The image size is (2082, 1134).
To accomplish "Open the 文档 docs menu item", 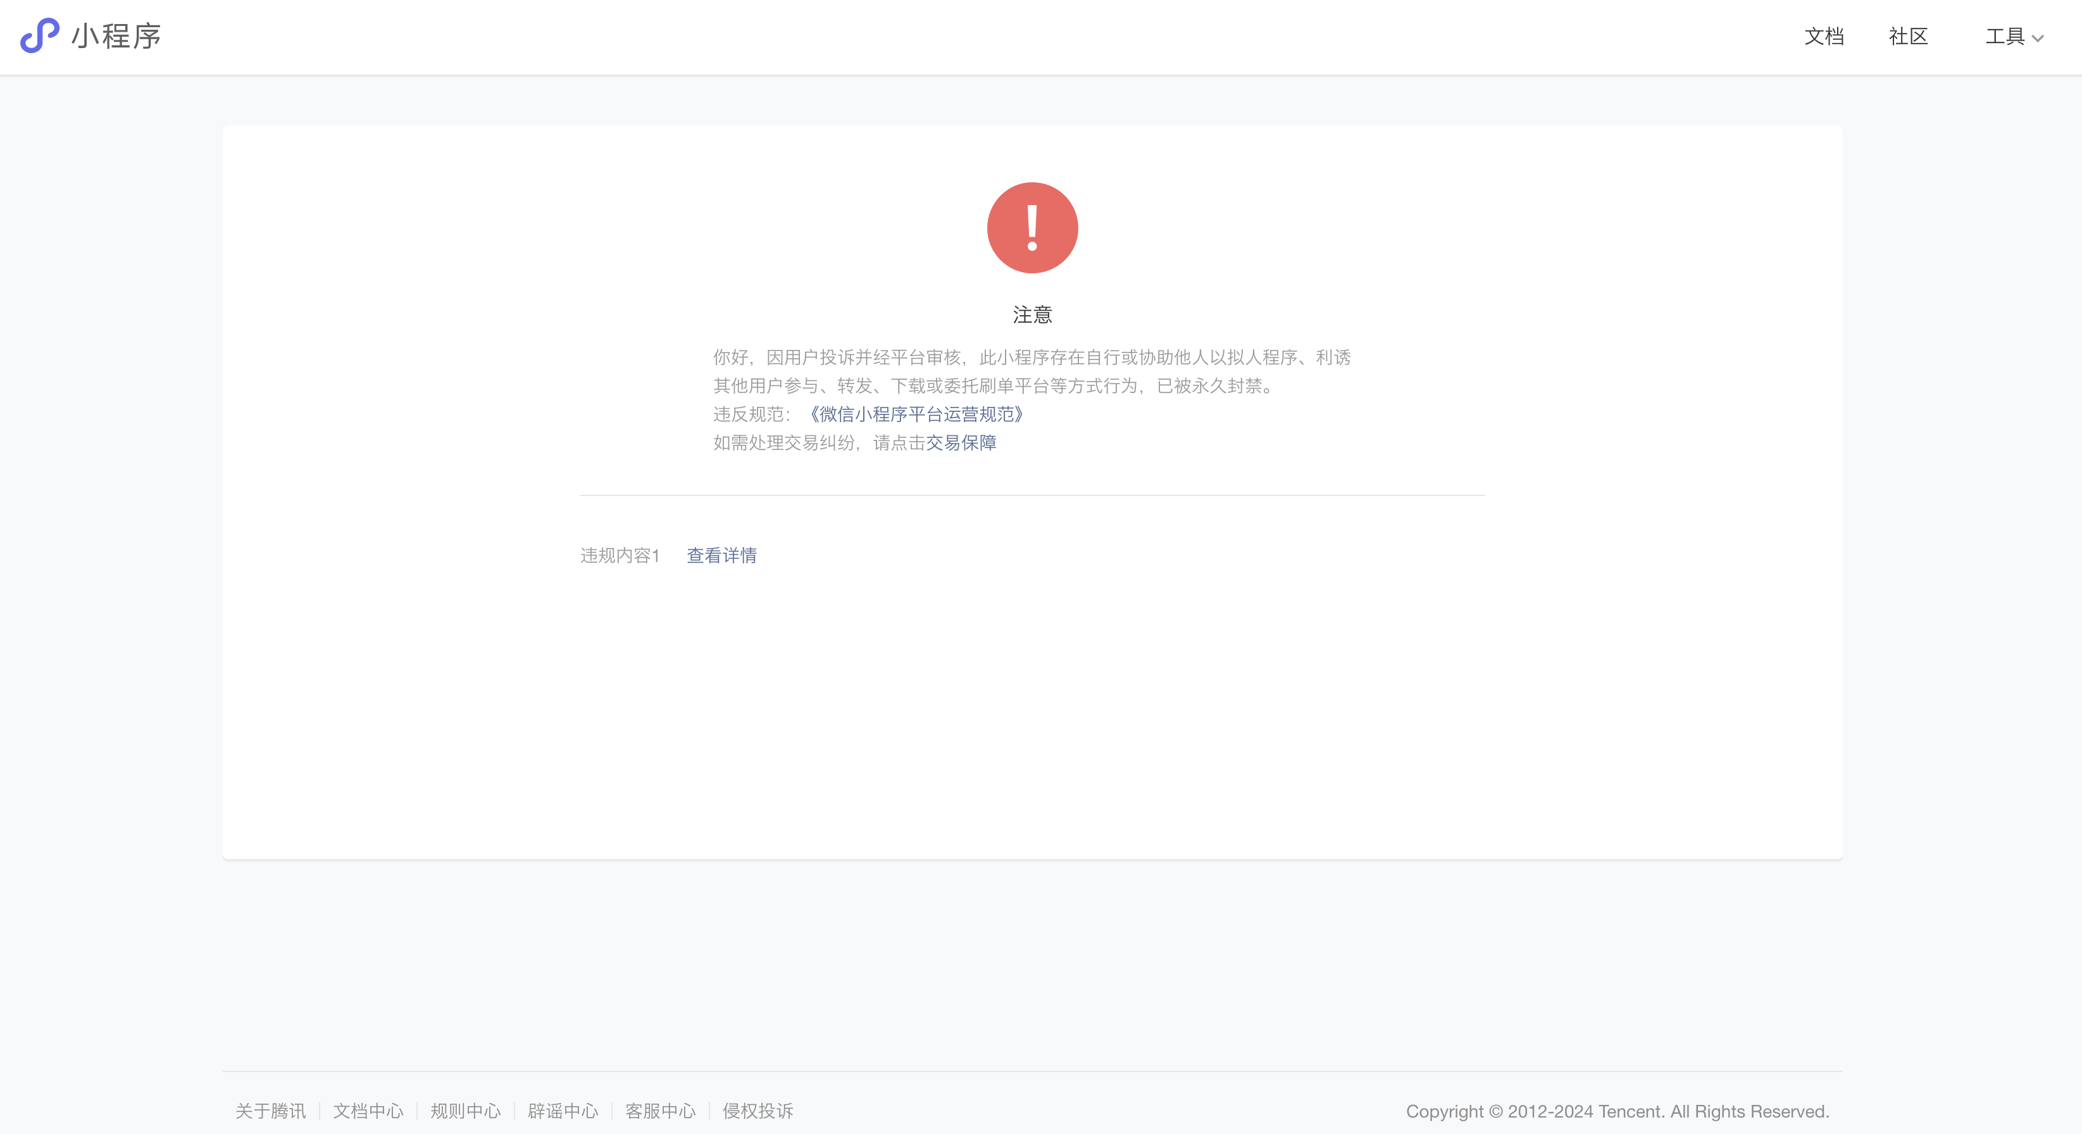I will click(1824, 36).
